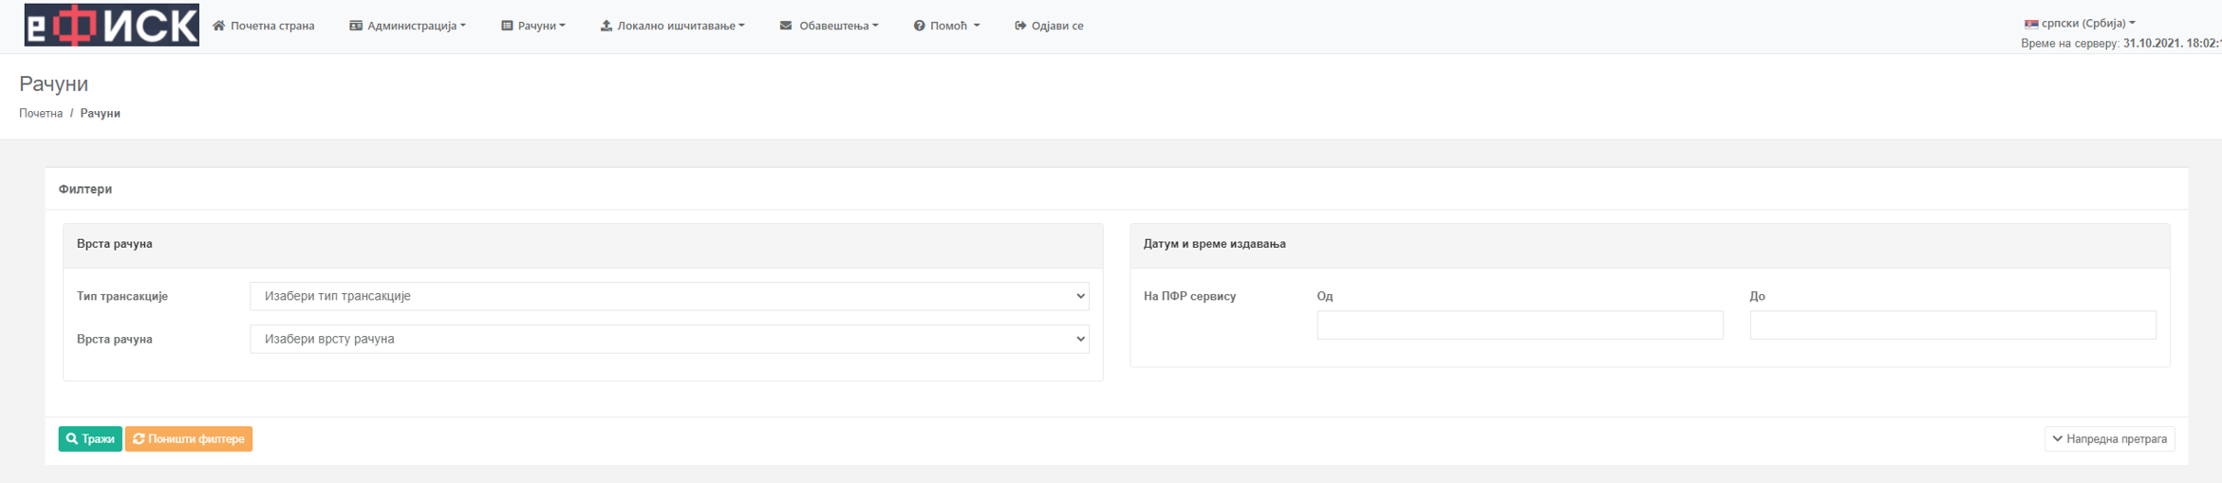
Task: Open the Локално ишчитавање menu
Action: [x=672, y=26]
